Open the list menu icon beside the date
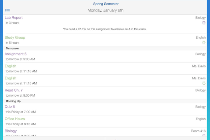The image size is (210, 140). (x=8, y=10)
